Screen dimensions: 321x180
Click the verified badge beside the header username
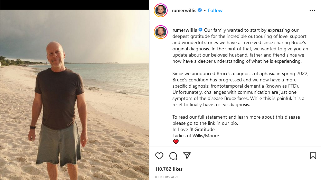coord(200,10)
